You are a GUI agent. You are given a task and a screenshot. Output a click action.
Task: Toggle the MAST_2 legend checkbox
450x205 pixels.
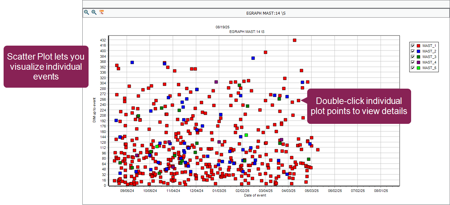pyautogui.click(x=413, y=51)
